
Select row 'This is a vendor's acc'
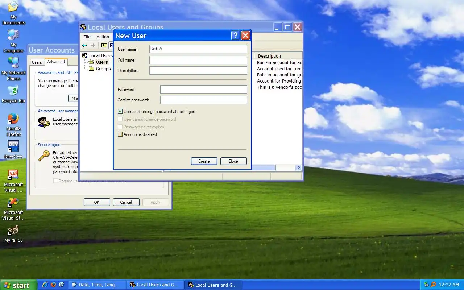coord(279,87)
